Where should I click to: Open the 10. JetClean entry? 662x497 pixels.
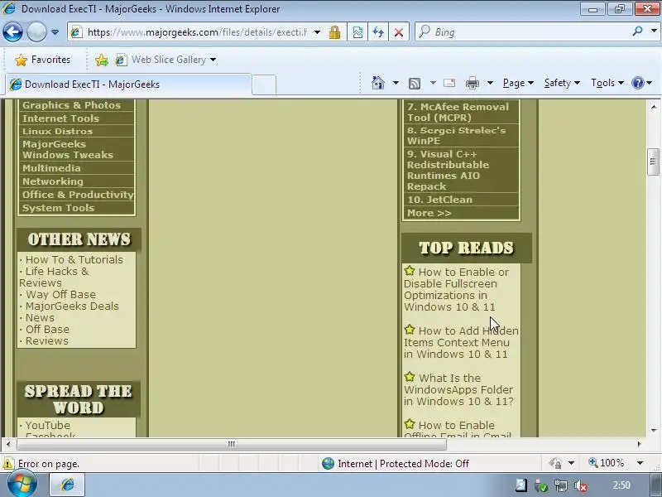pyautogui.click(x=439, y=200)
